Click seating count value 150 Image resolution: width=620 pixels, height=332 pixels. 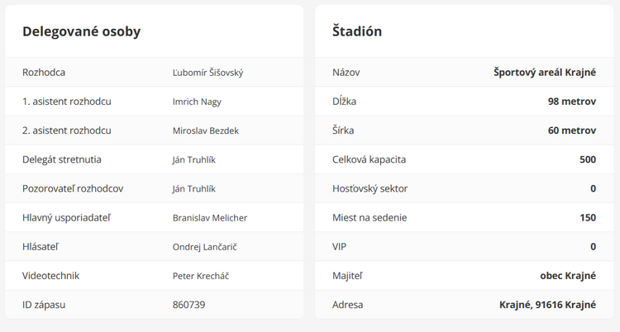588,217
